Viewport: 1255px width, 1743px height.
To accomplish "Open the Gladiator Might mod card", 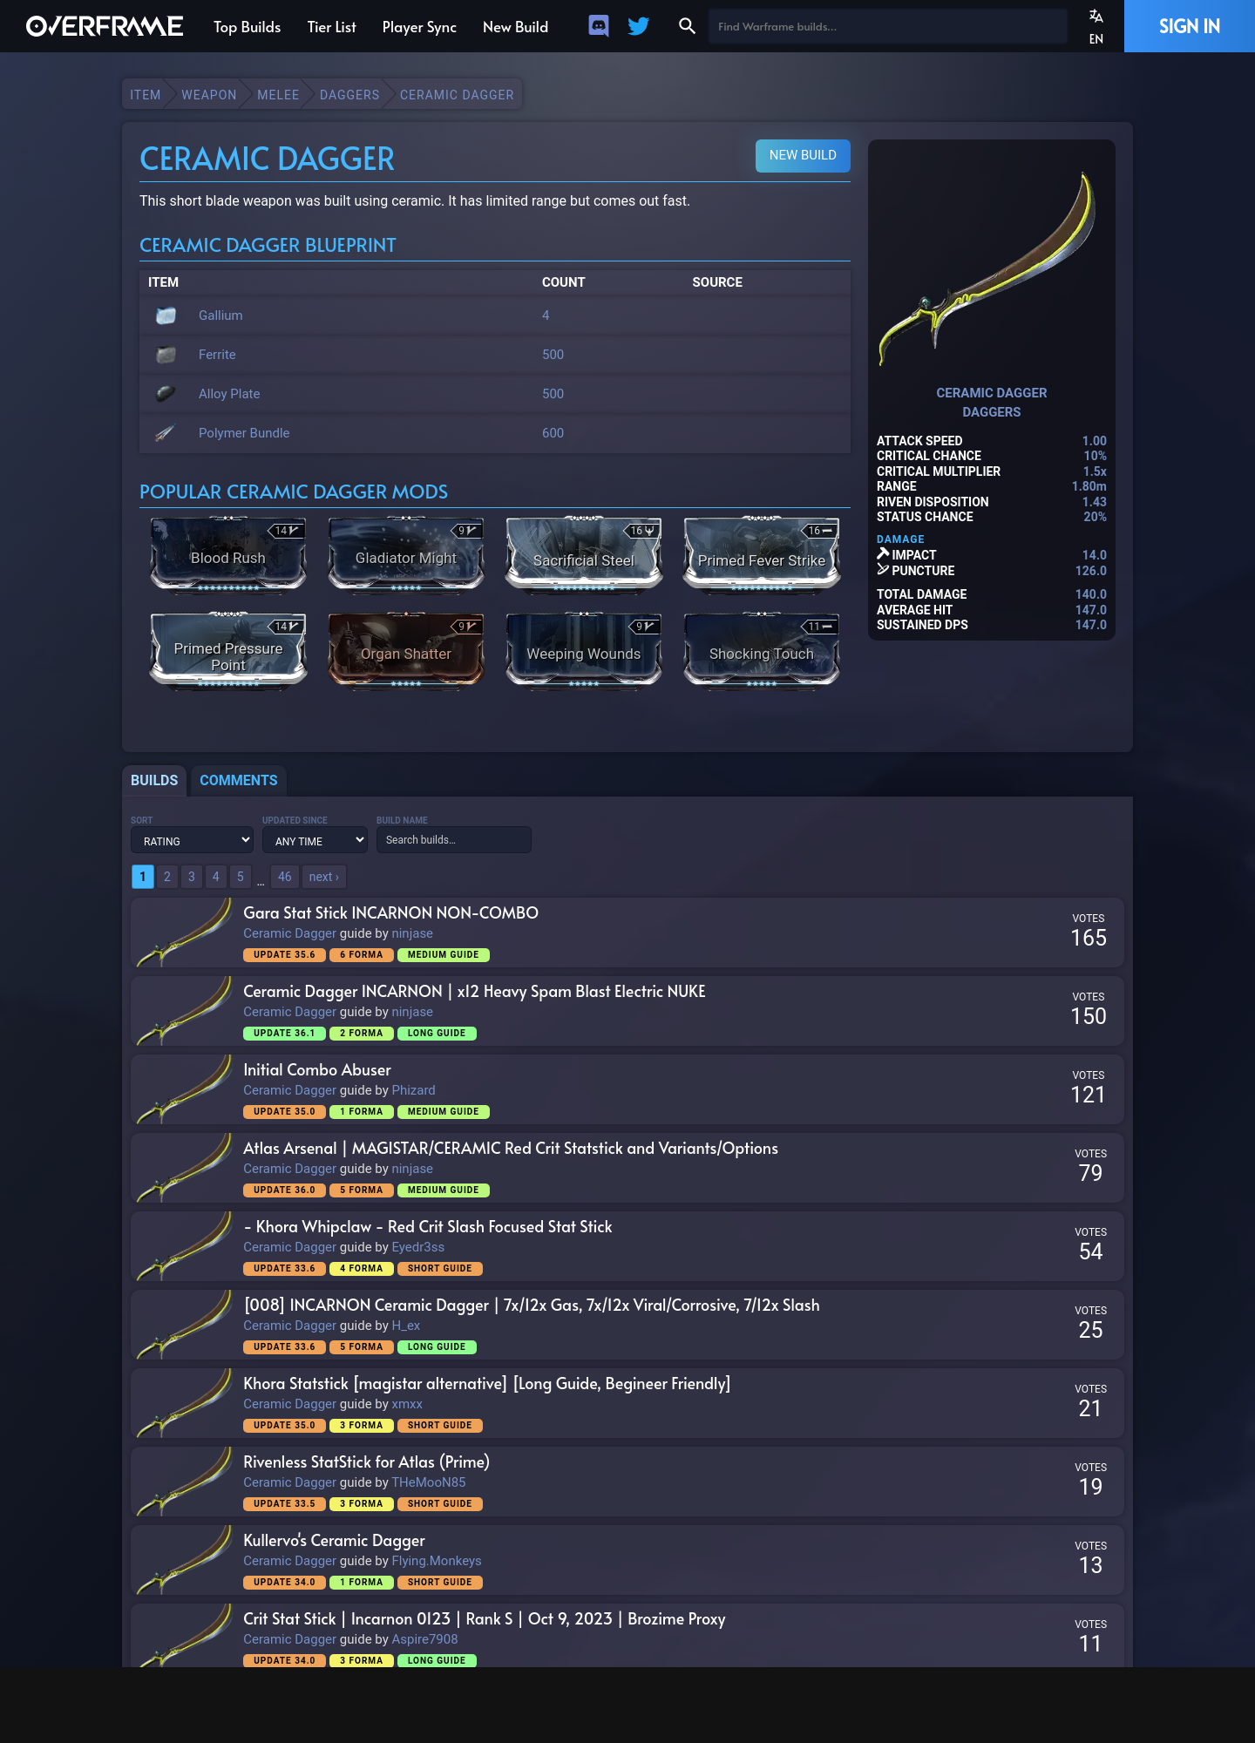I will click(406, 555).
